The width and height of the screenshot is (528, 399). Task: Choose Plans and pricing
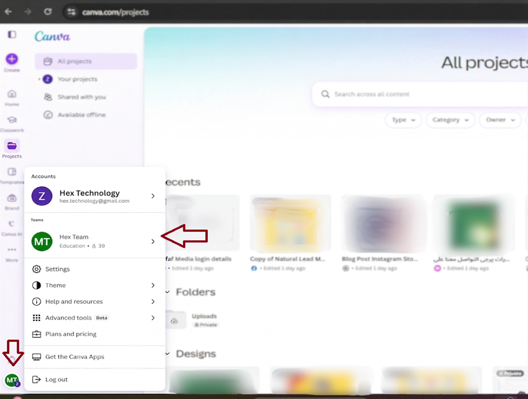click(x=71, y=334)
